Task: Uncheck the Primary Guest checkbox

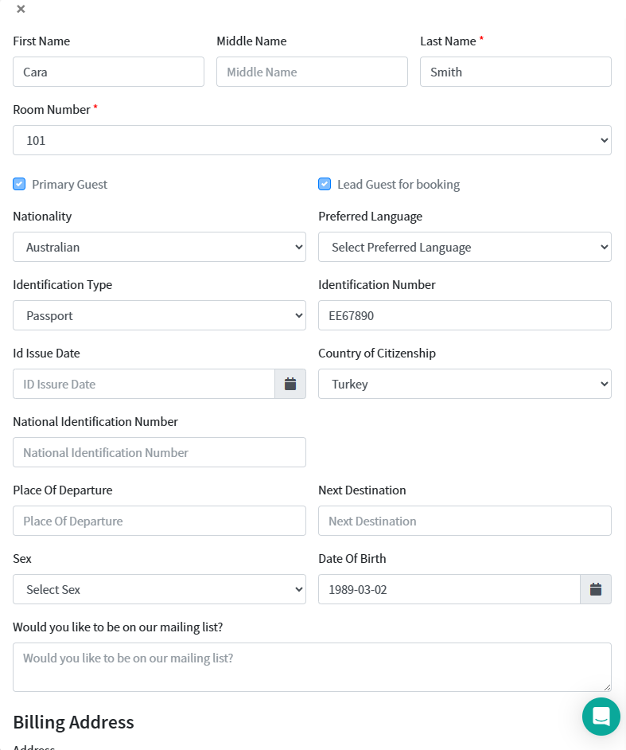Action: point(19,184)
